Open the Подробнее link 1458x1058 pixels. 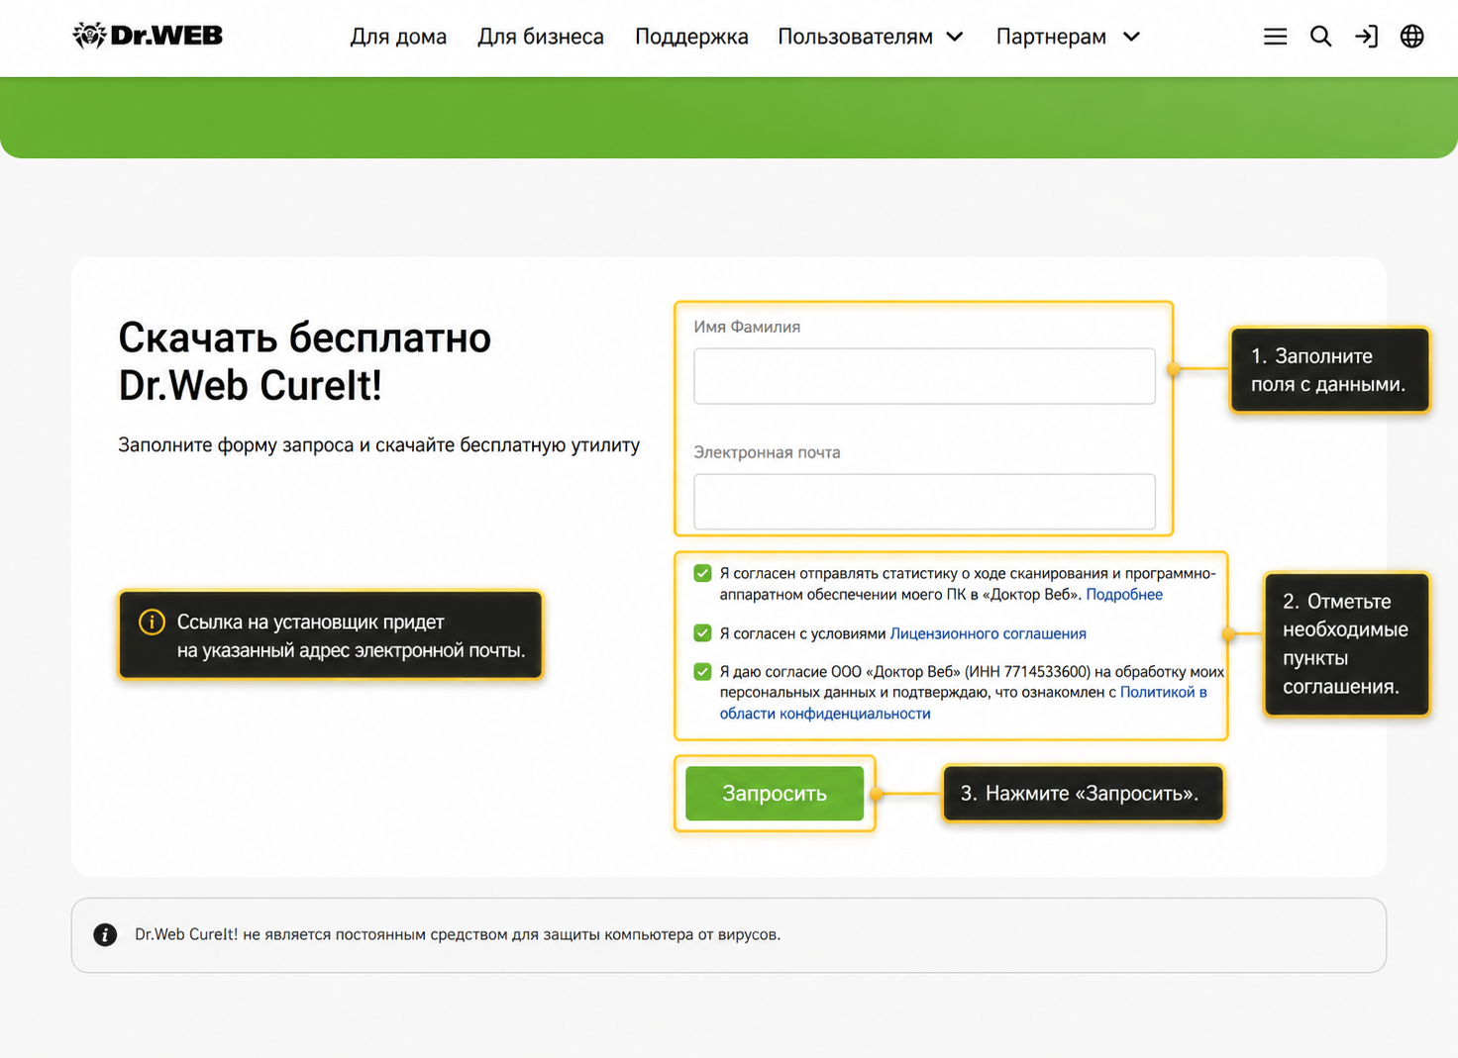(1124, 595)
